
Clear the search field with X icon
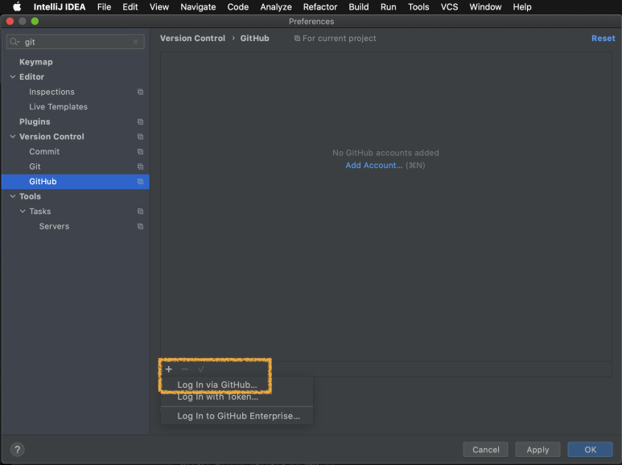[136, 42]
